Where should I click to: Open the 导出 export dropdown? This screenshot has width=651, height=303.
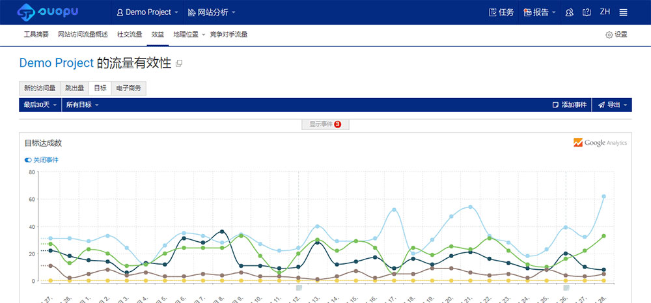pyautogui.click(x=612, y=105)
